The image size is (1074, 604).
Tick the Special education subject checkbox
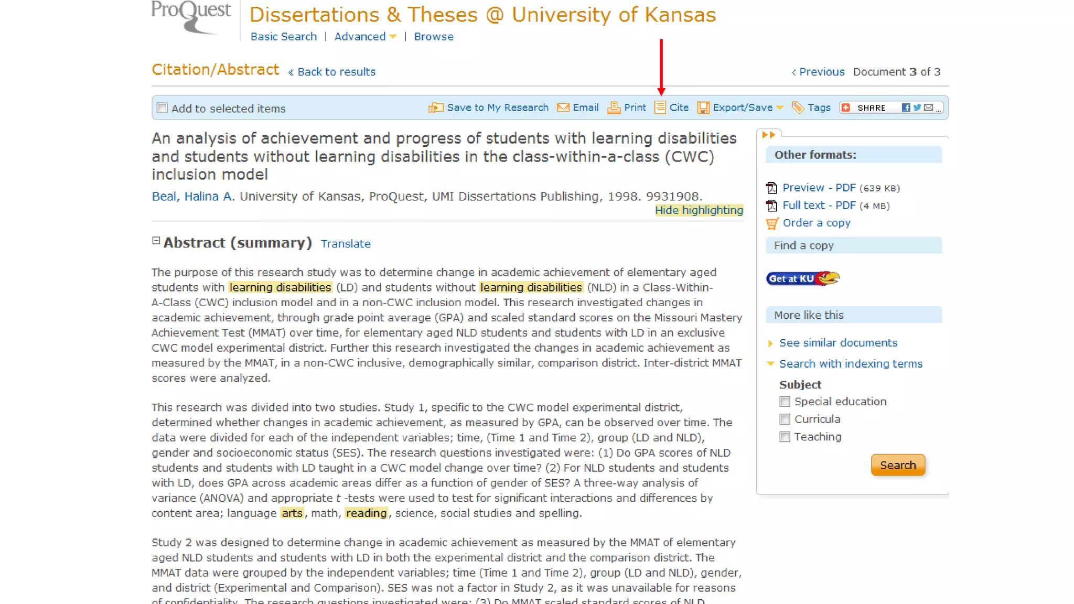click(x=785, y=402)
